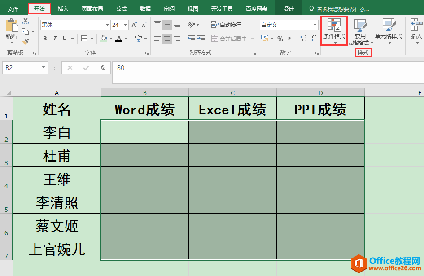Expand the 粘贴 paste options arrow
424x276 pixels.
pyautogui.click(x=12, y=43)
